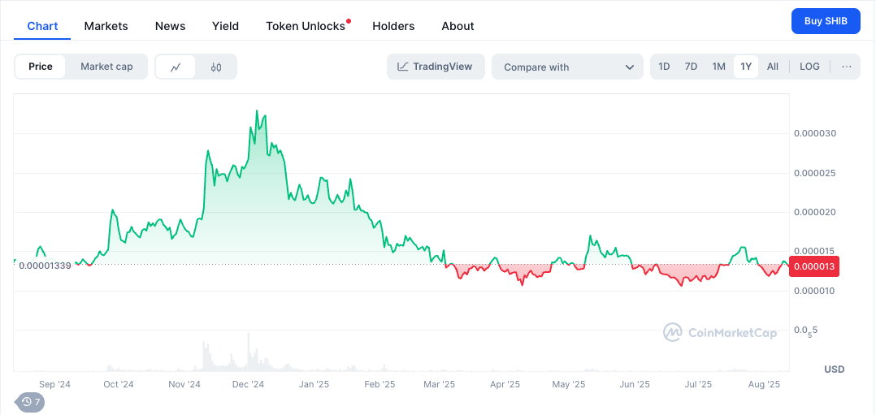Show the All time range
Image resolution: width=876 pixels, height=415 pixels.
(x=773, y=67)
